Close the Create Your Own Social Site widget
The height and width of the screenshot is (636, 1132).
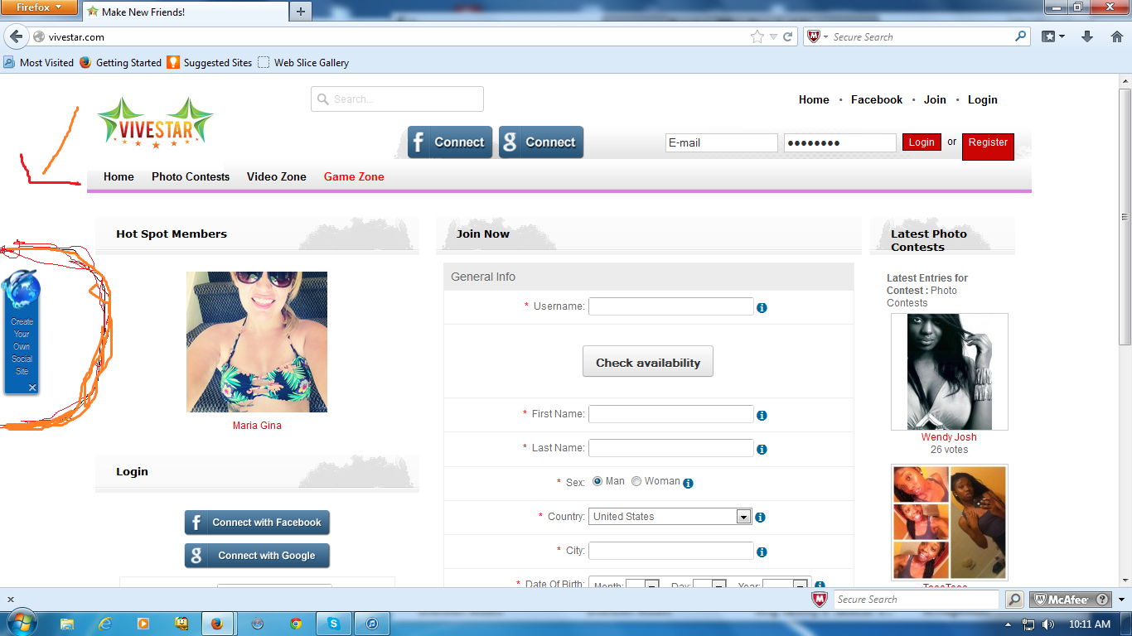[x=32, y=388]
